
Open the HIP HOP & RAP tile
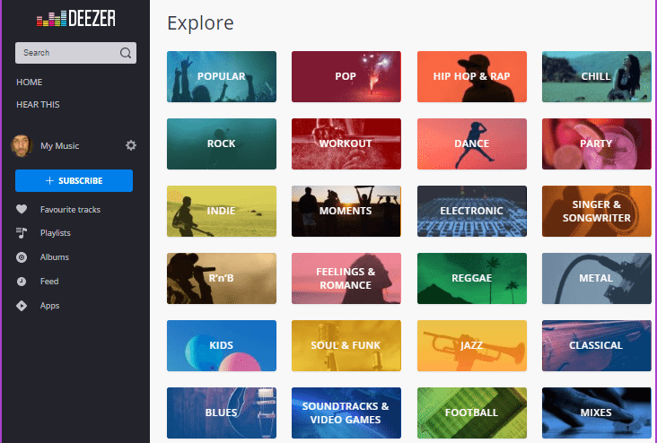pyautogui.click(x=472, y=76)
